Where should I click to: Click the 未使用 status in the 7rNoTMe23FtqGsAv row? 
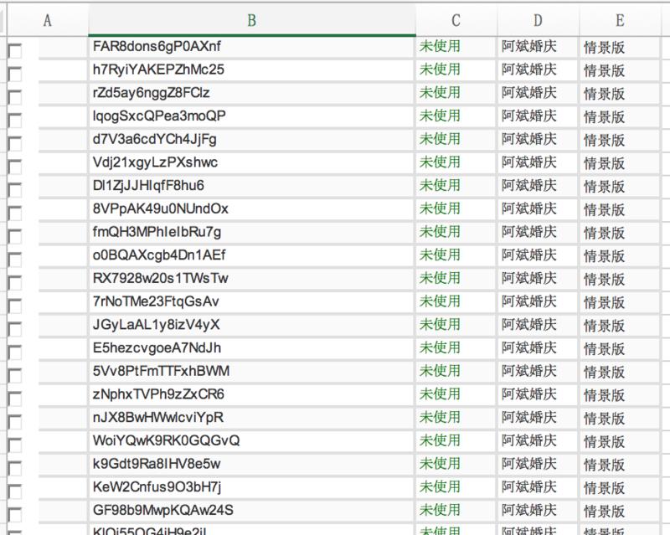tap(441, 301)
